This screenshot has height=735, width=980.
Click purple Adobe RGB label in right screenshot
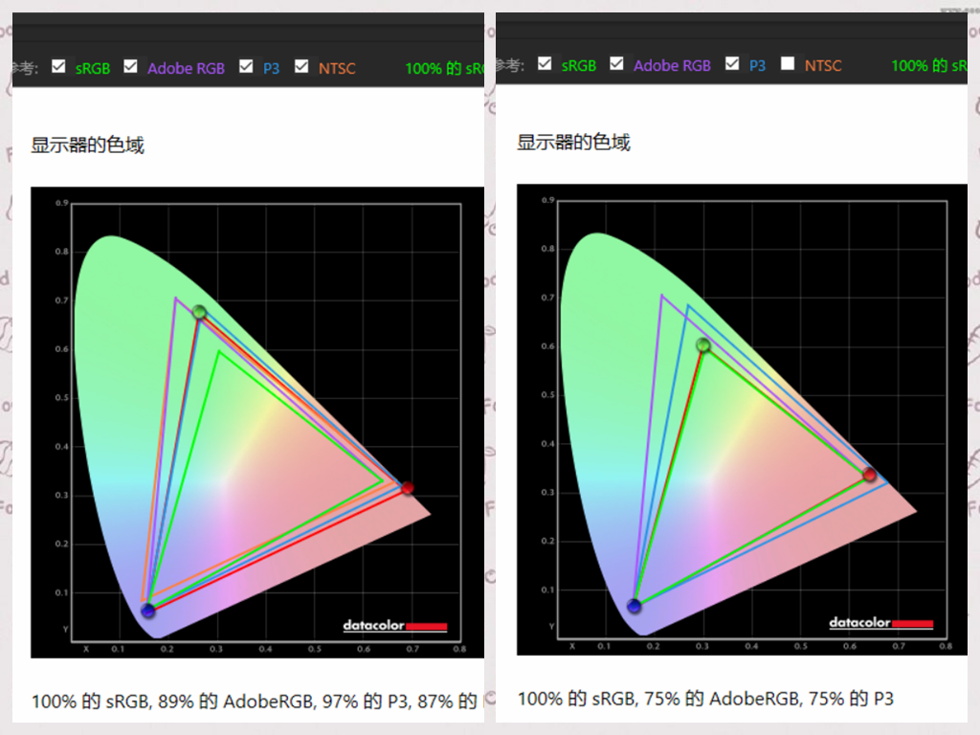point(672,65)
